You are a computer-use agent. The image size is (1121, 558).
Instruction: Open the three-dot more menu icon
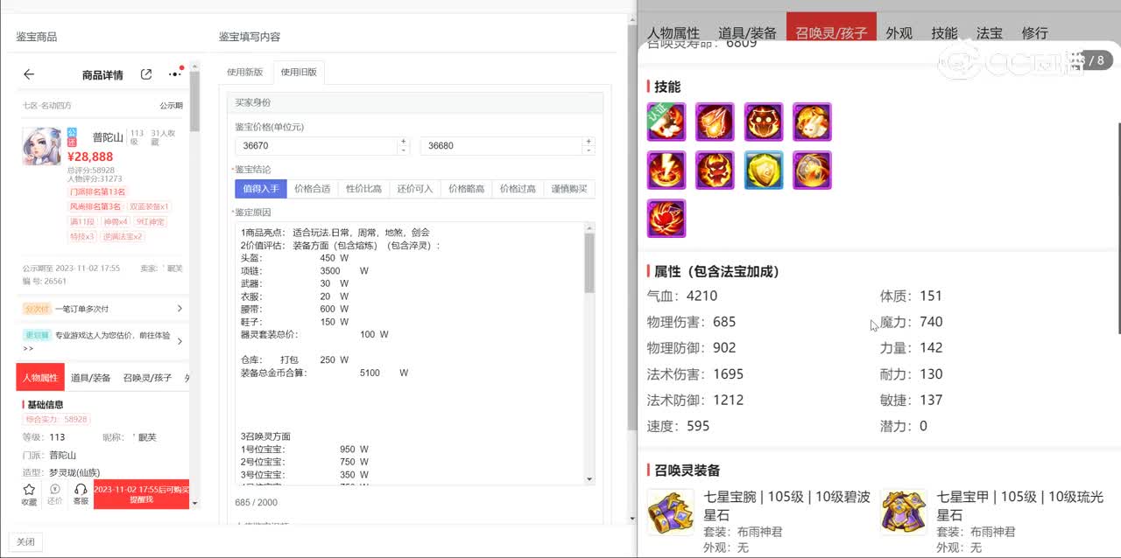click(x=175, y=74)
